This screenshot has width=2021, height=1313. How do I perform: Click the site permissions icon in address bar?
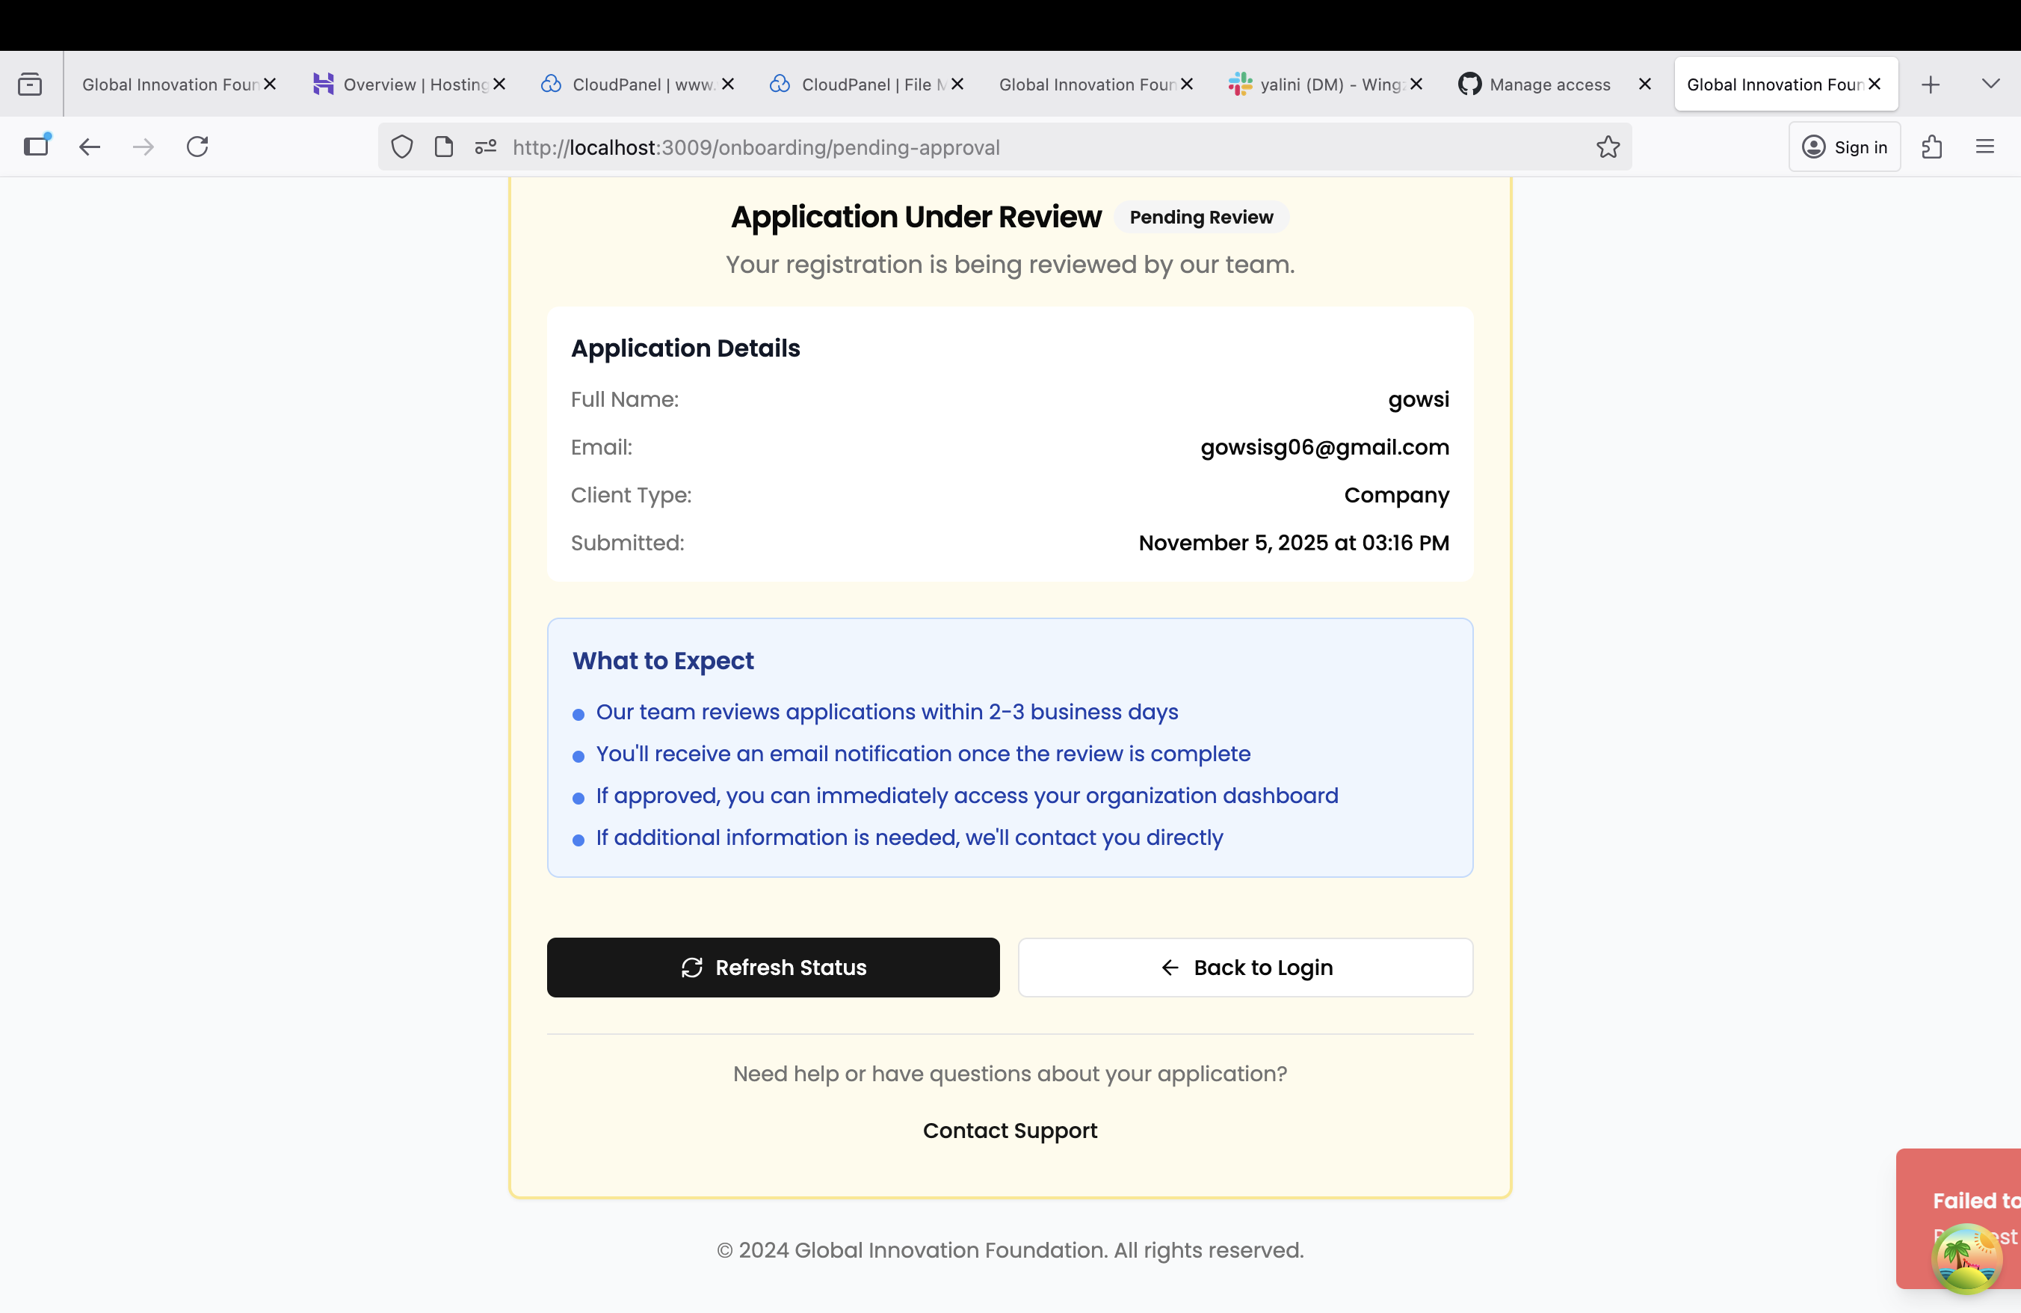point(486,147)
